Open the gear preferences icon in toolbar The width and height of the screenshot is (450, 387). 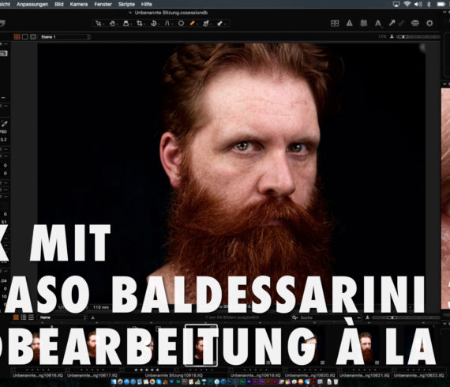pyautogui.click(x=429, y=23)
